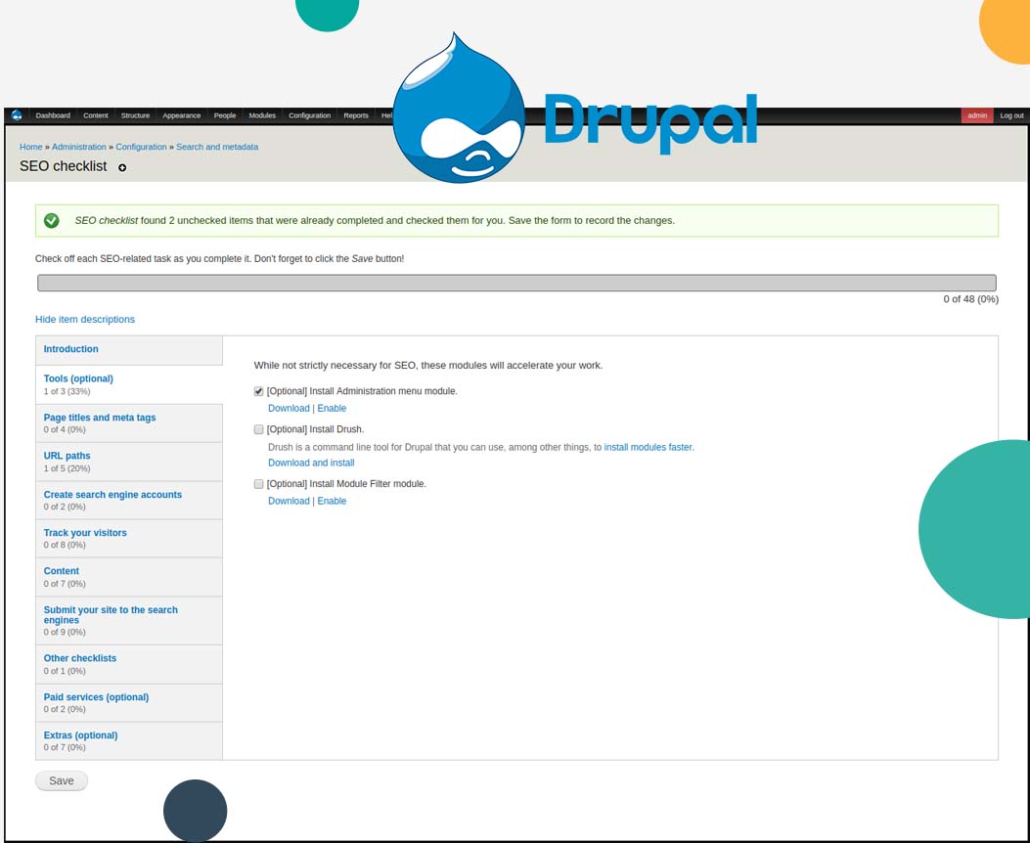The image size is (1030, 843).
Task: Click the plus shortcut icon beside SEO checklist
Action: [122, 167]
